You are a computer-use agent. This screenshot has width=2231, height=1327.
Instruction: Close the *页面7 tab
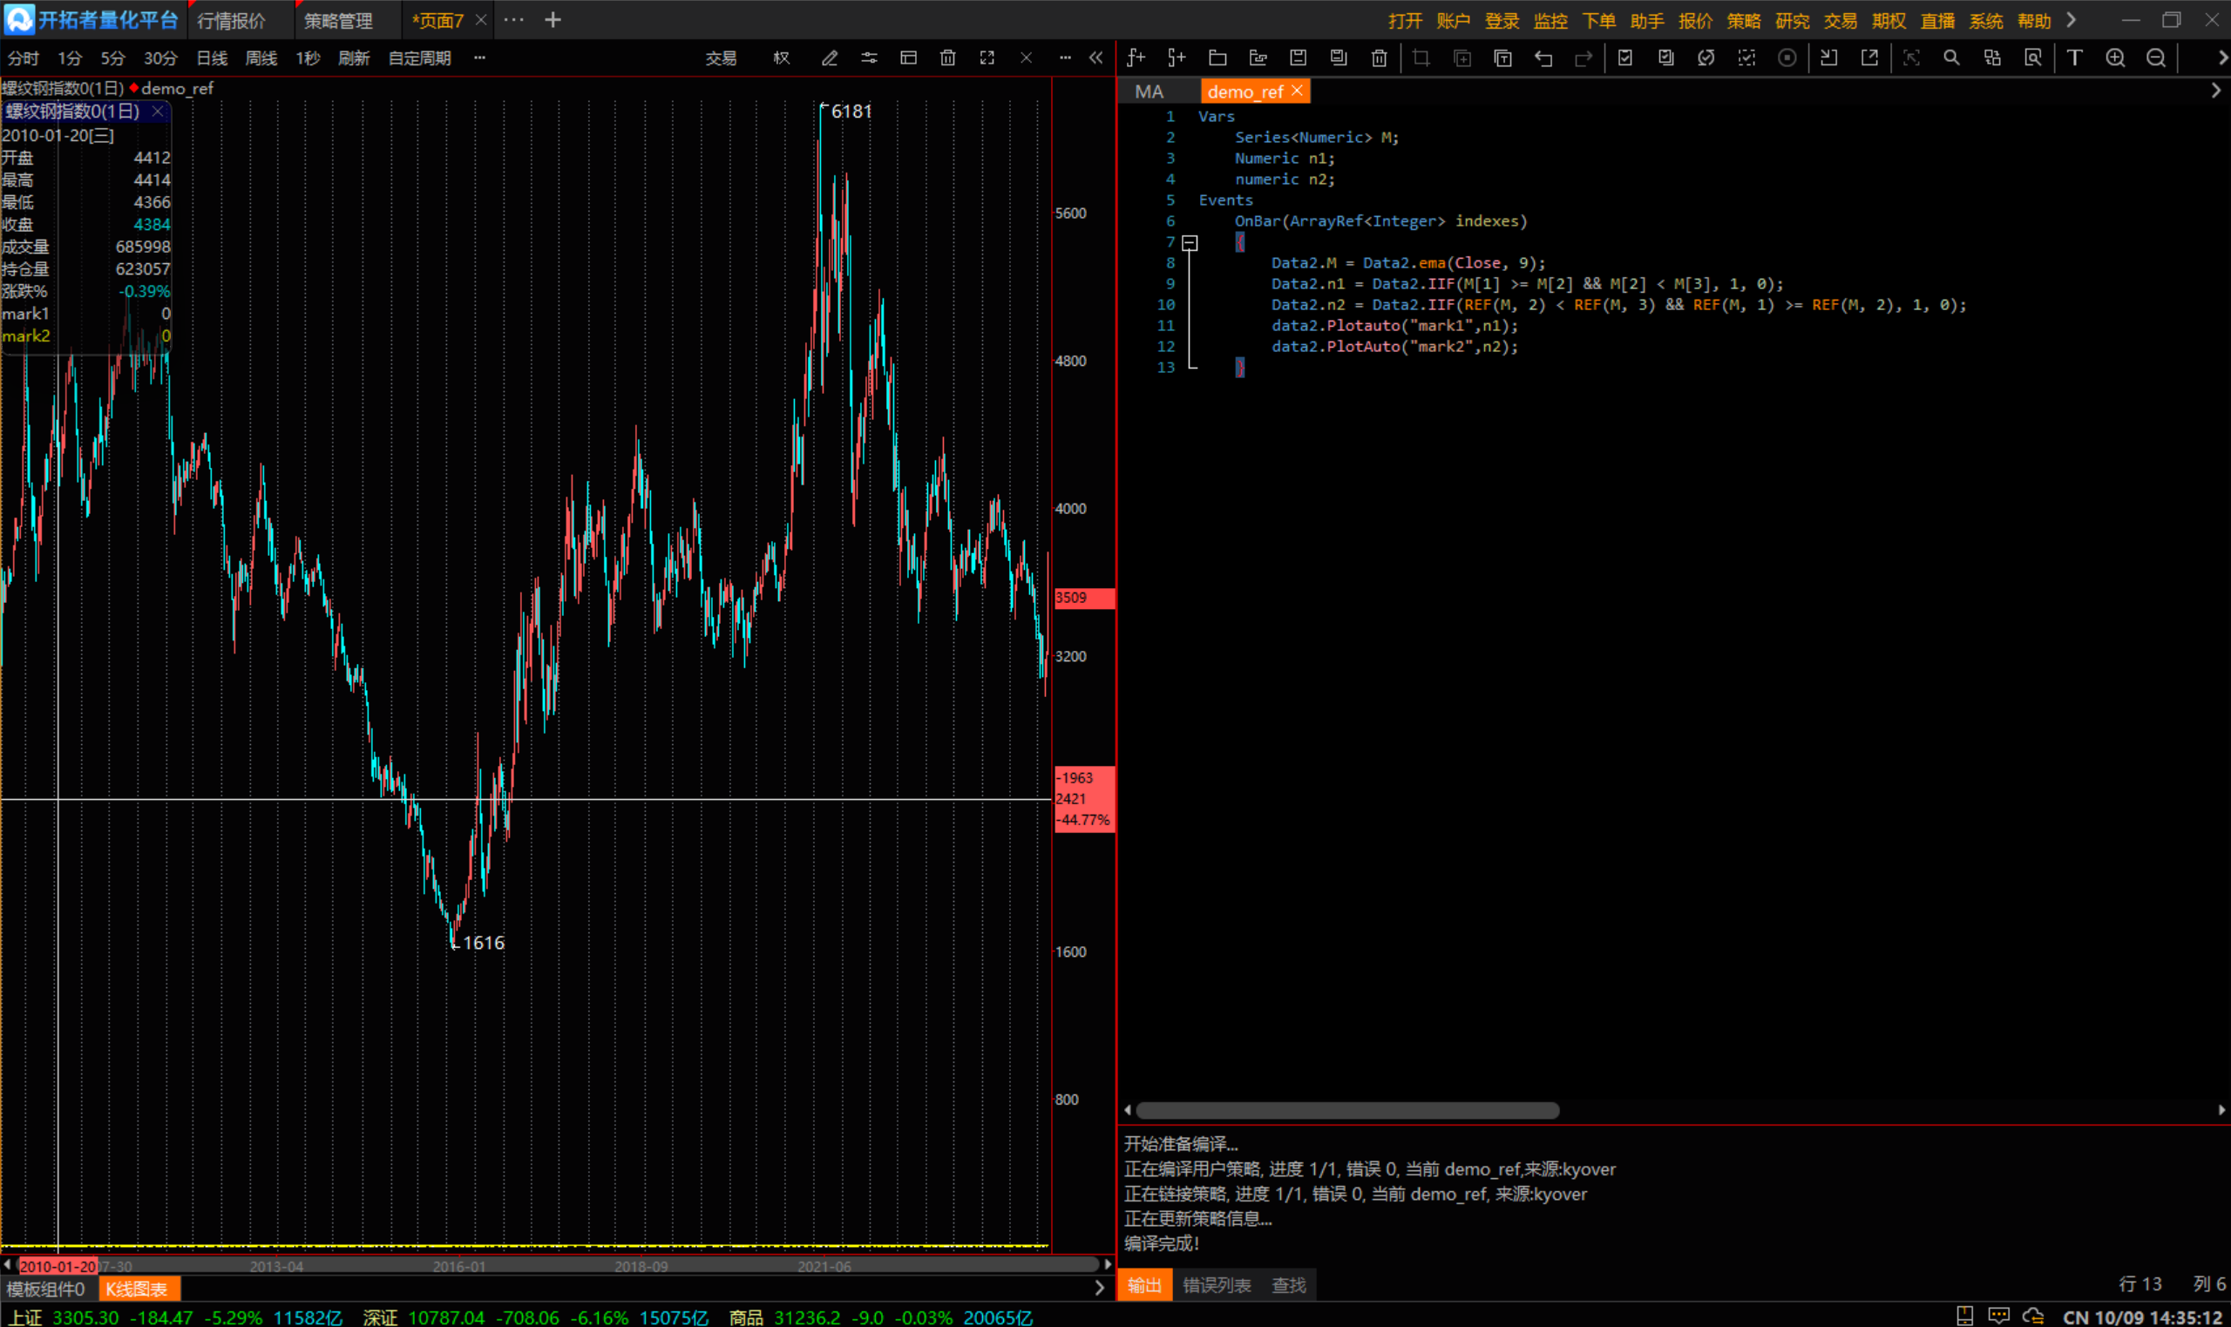tap(481, 20)
